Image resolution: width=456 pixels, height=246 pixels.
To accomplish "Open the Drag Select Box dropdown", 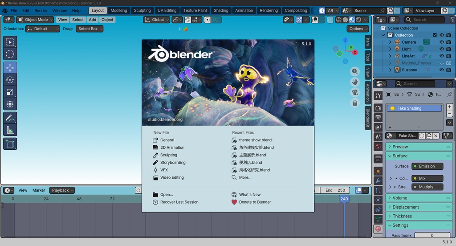I will coord(90,29).
